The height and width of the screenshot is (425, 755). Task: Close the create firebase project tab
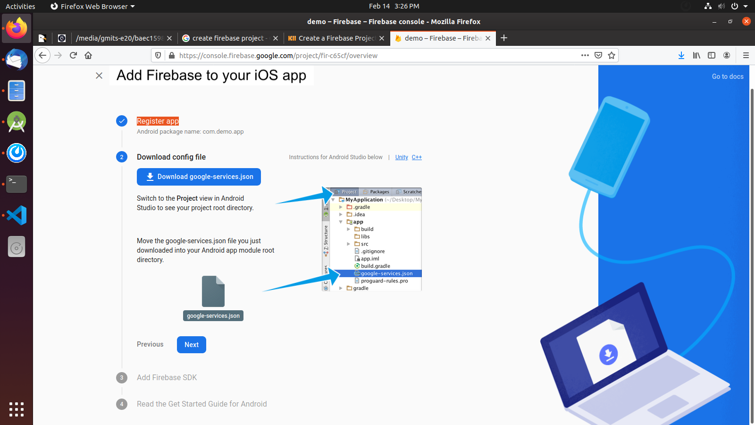[276, 38]
